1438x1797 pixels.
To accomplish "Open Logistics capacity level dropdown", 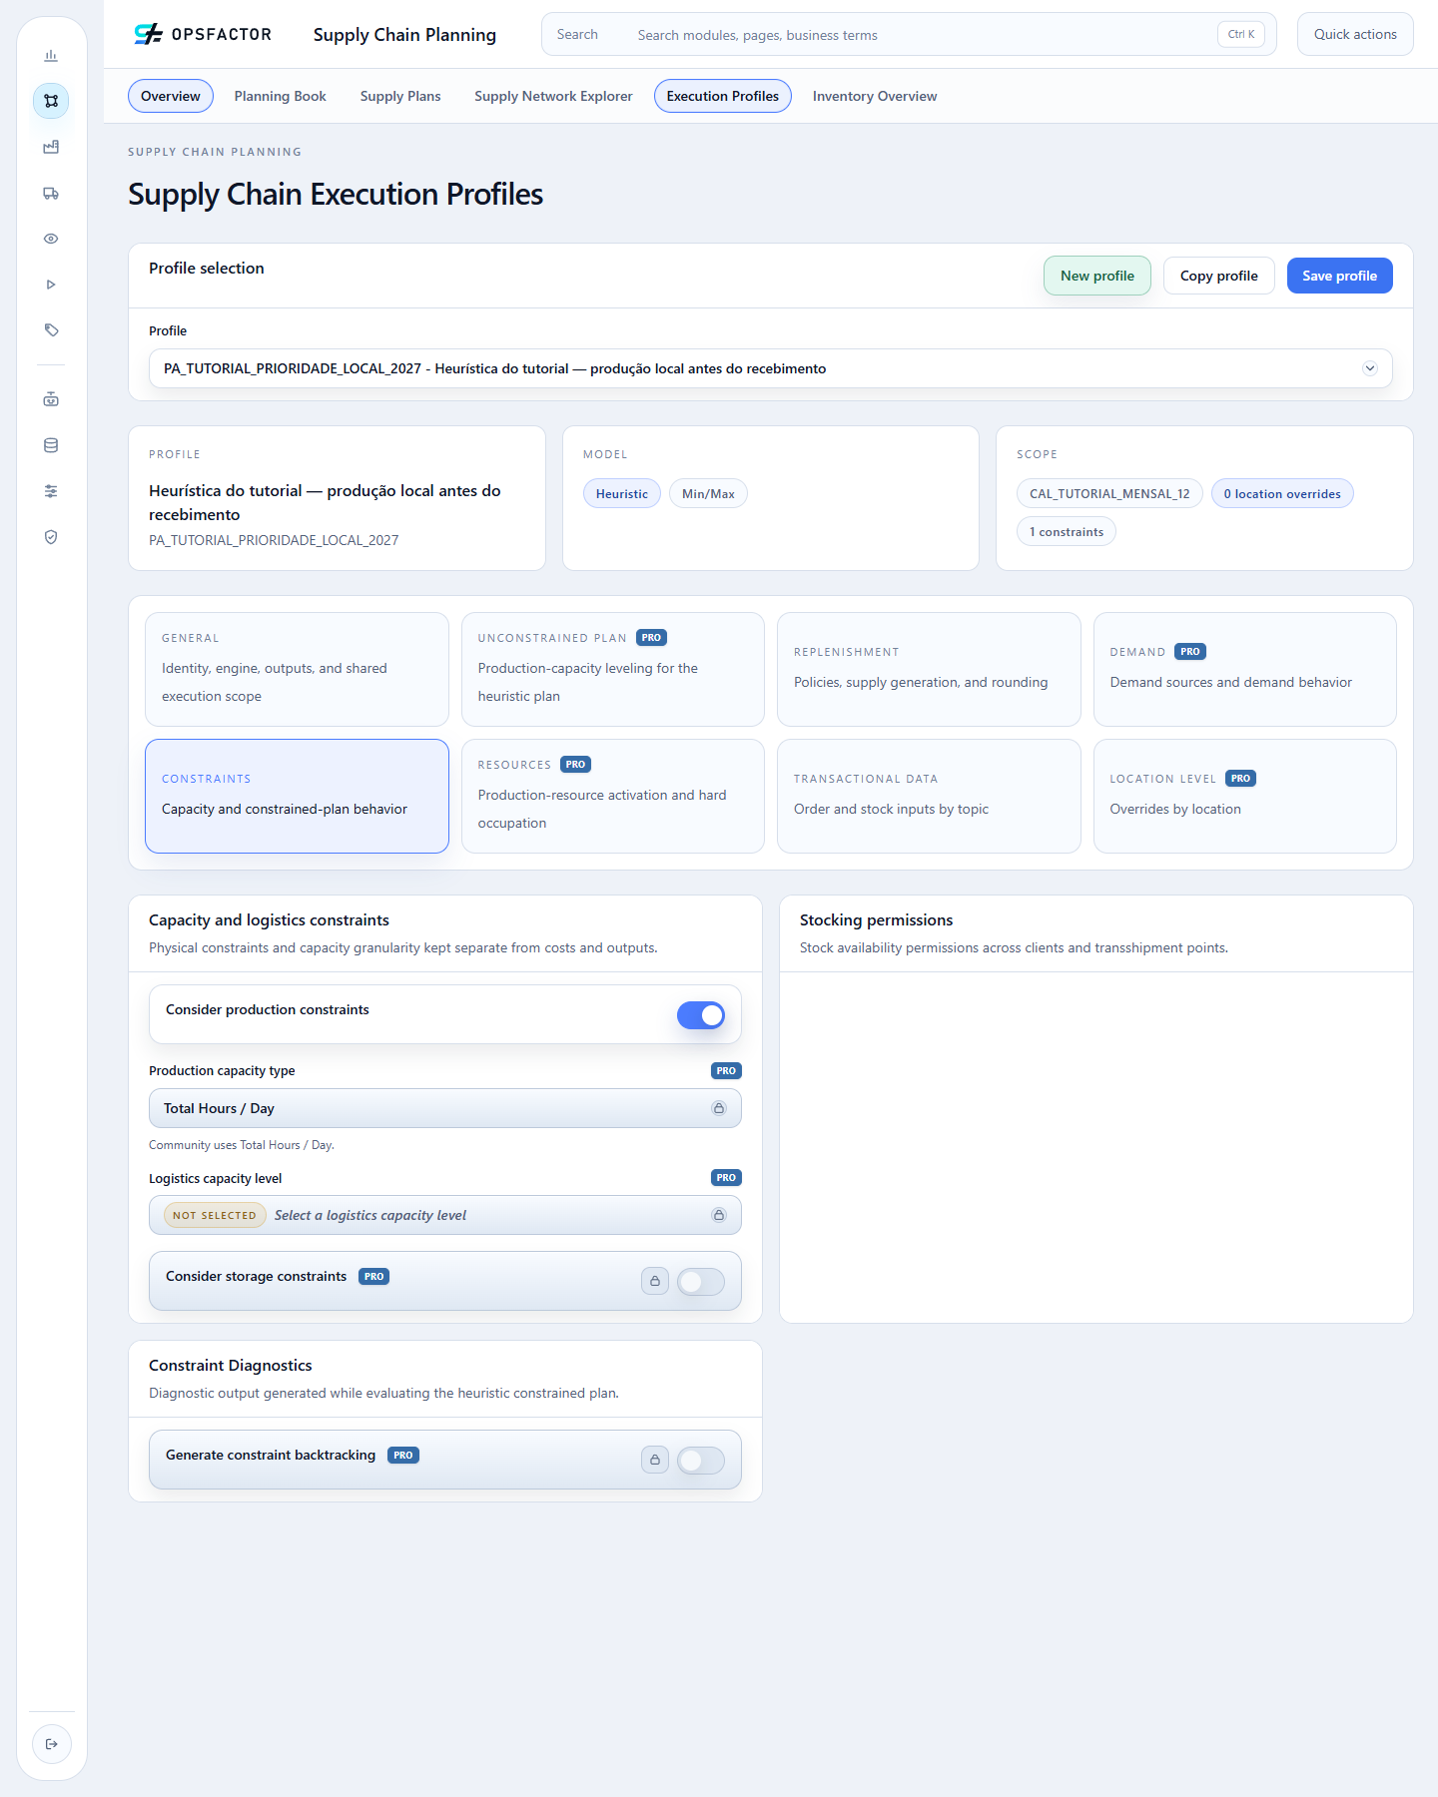I will coord(445,1215).
